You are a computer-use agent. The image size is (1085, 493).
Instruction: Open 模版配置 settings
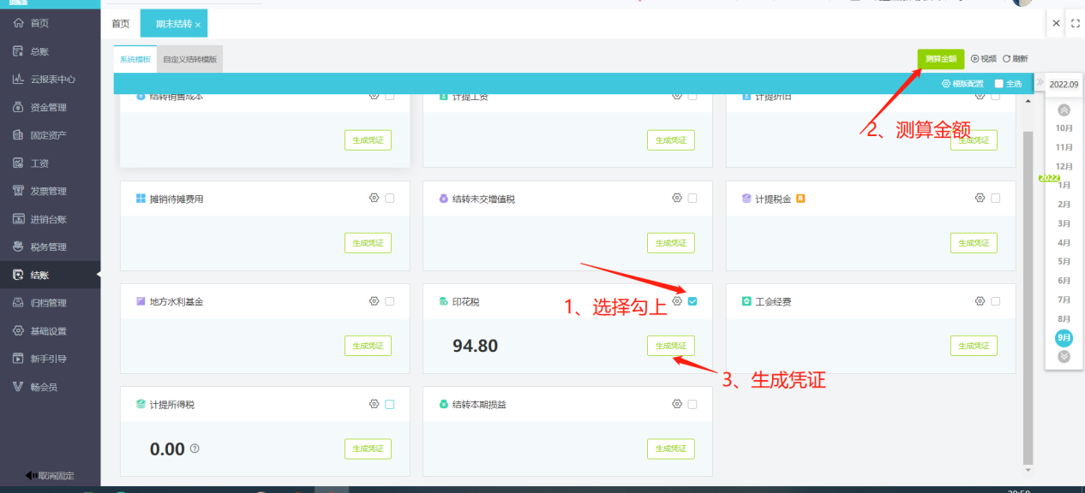962,84
